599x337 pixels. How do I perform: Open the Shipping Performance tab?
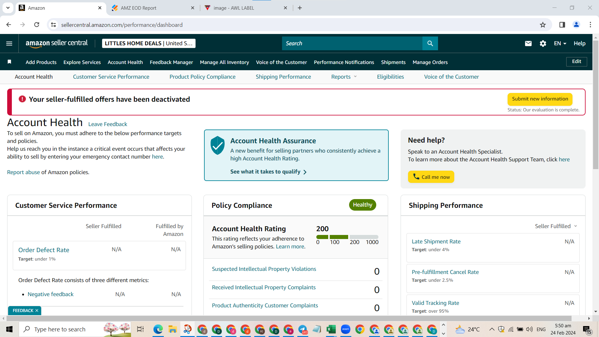[283, 77]
